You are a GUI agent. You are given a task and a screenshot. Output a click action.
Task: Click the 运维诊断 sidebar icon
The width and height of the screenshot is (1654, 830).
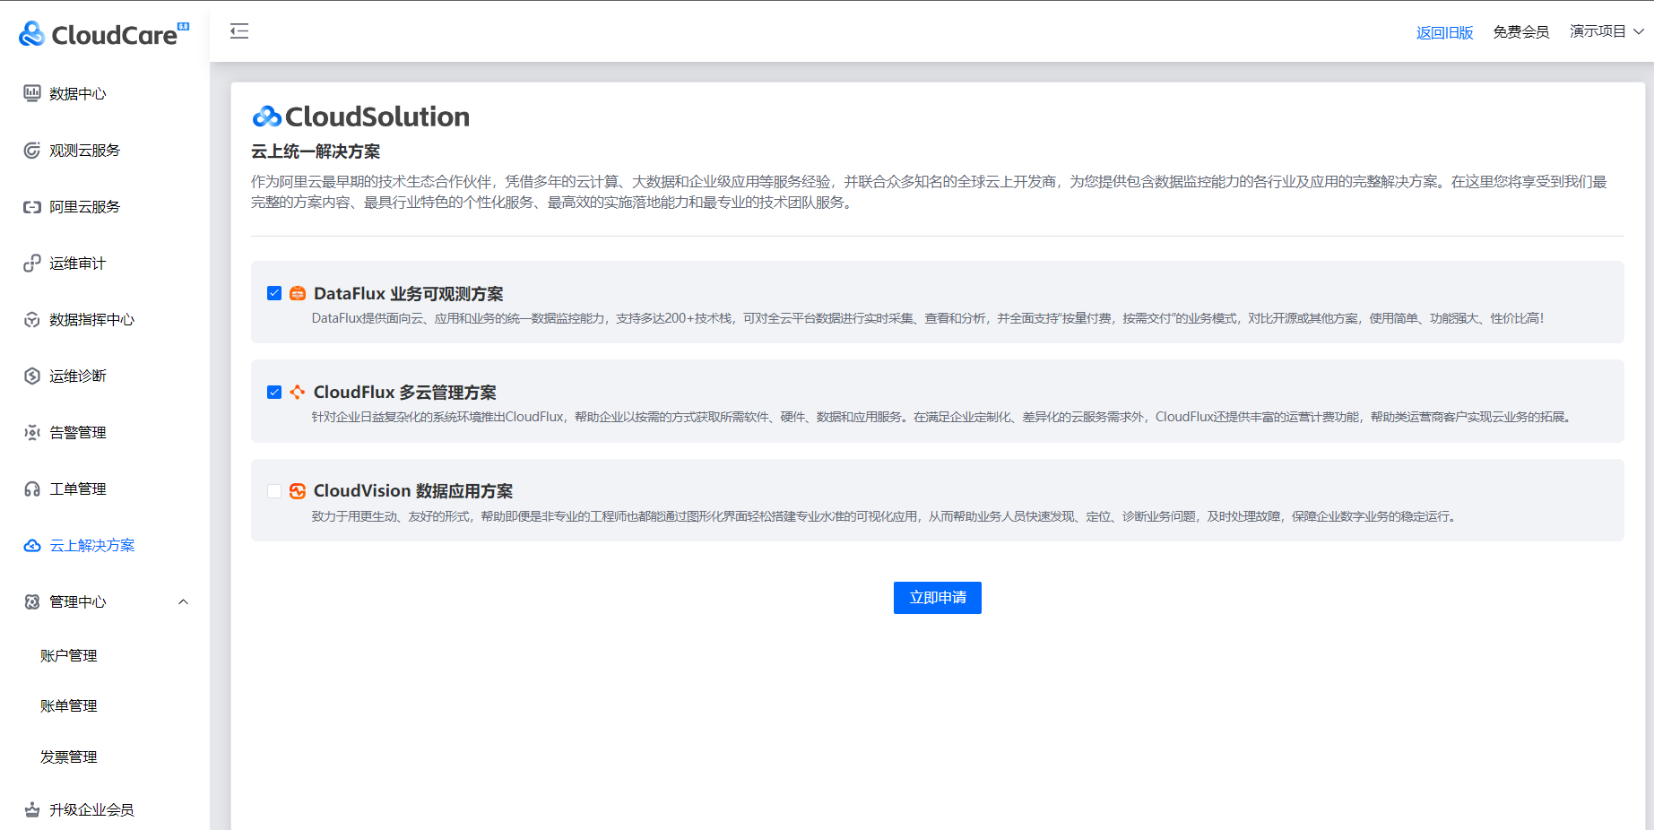(32, 376)
